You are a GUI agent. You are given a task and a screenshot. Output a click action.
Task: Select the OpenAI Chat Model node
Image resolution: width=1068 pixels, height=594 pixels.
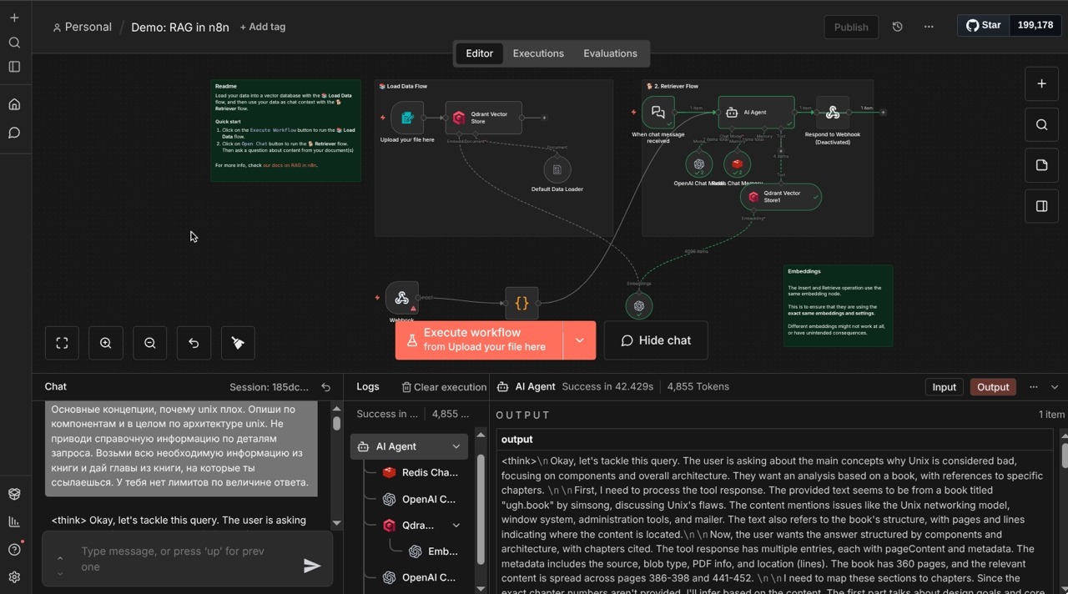(x=699, y=164)
